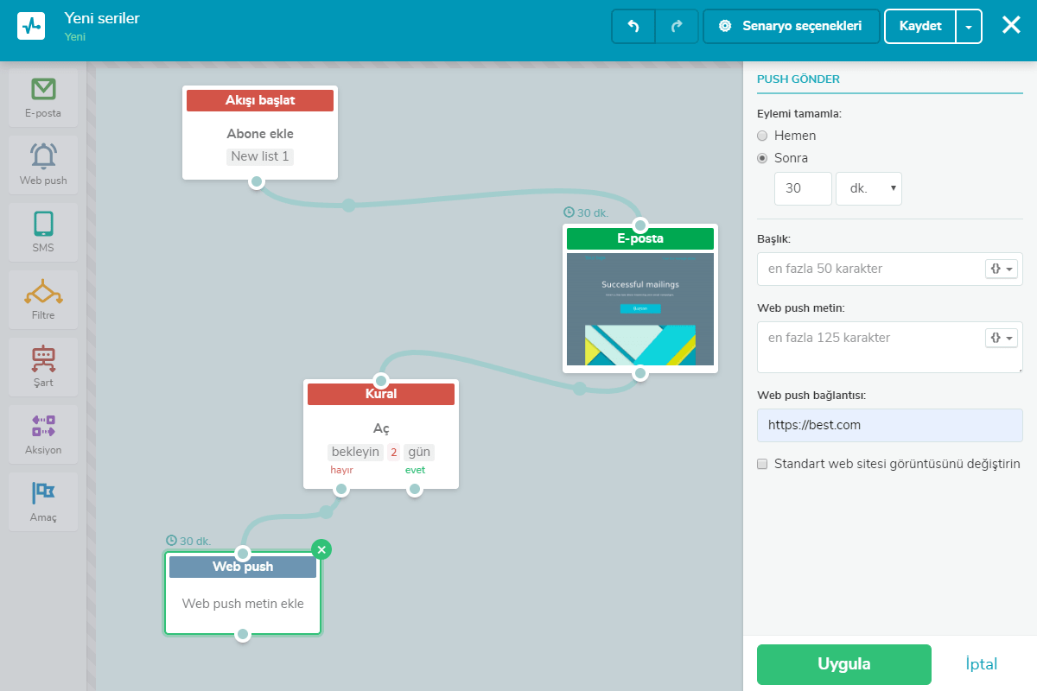1037x691 pixels.
Task: Open variables dropdown in Web push metin
Action: 1001,338
